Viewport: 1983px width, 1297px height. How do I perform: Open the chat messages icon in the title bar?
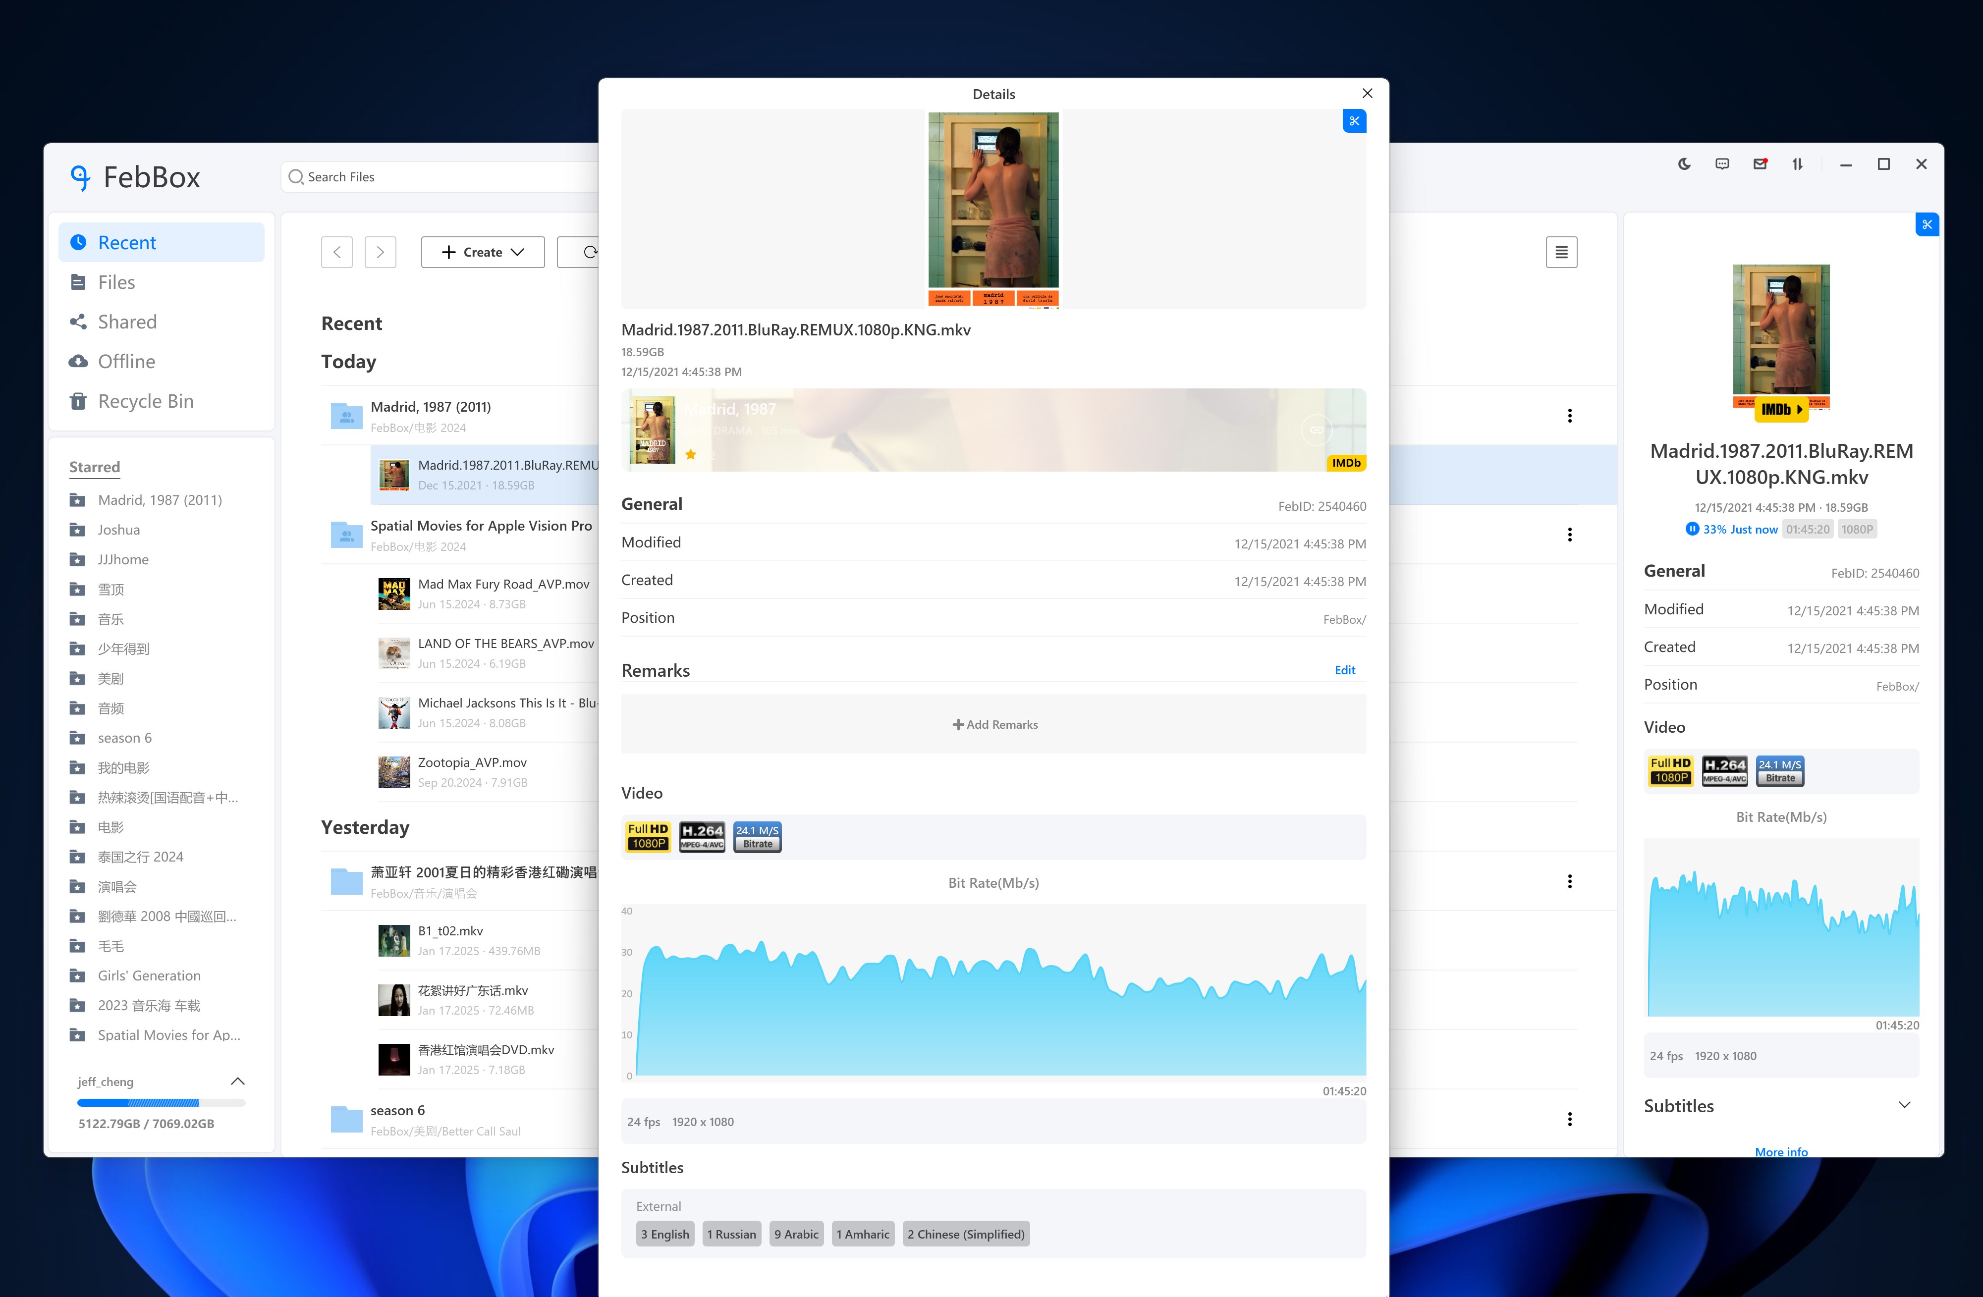click(1722, 164)
